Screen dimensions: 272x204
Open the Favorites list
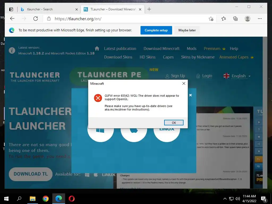tap(224, 19)
